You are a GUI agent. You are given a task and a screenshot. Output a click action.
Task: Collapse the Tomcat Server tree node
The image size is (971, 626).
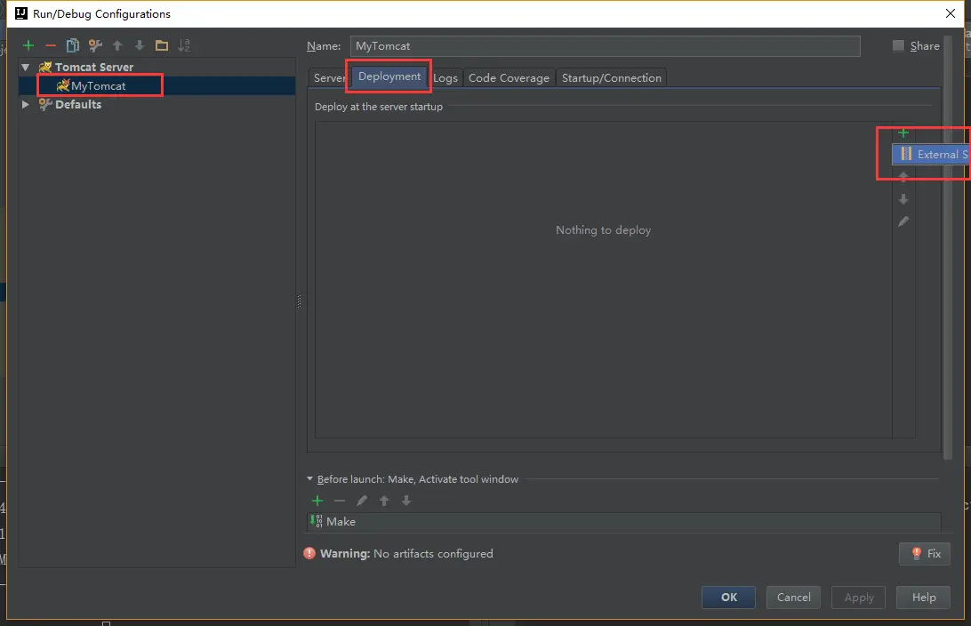coord(26,67)
